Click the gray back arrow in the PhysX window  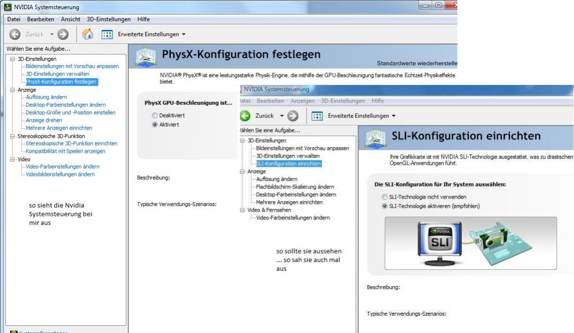point(15,34)
